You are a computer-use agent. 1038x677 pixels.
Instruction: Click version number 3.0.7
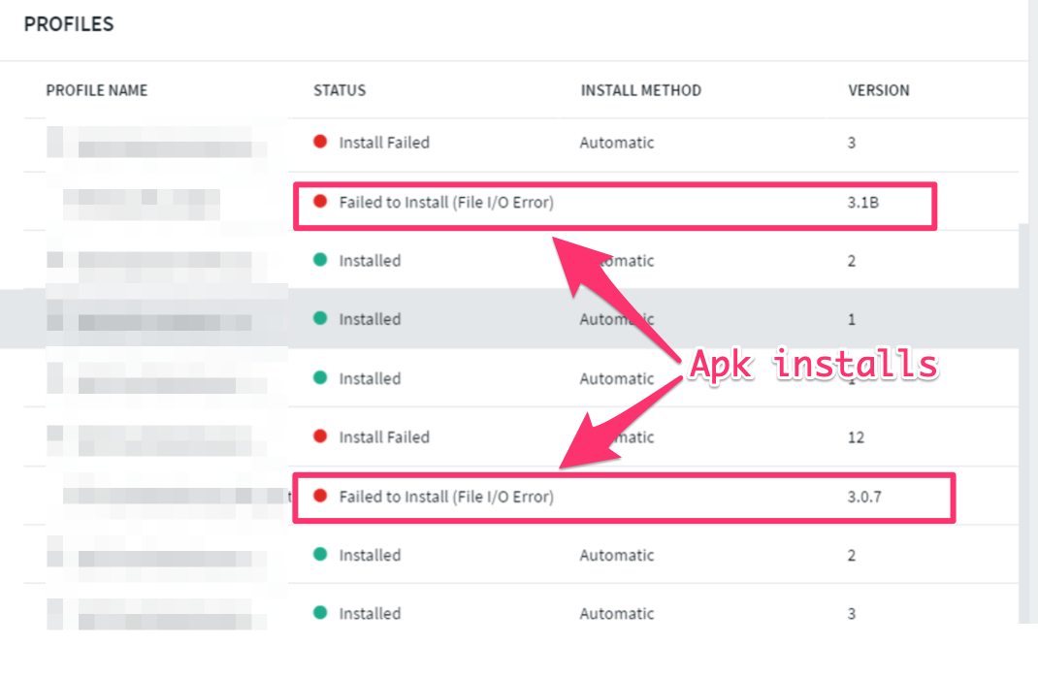click(864, 497)
